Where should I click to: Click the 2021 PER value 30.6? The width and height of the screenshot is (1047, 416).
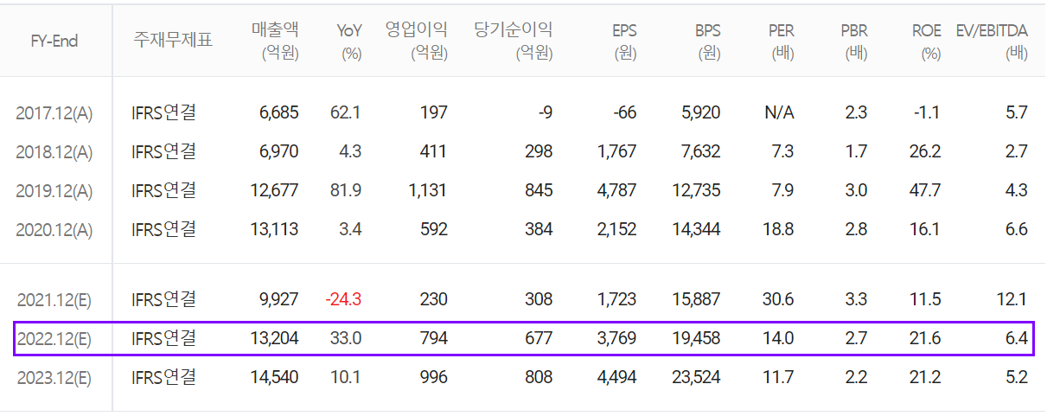pos(779,299)
